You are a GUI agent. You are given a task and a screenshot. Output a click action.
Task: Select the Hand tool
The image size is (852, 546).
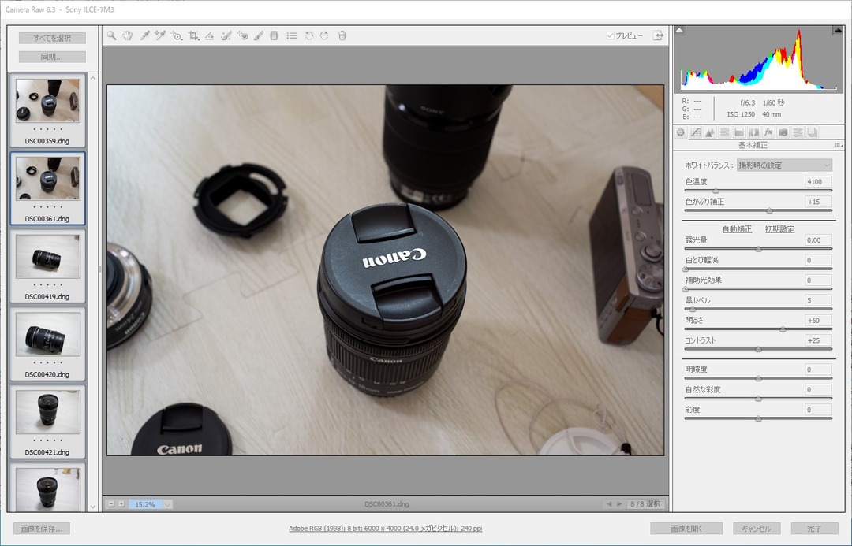pyautogui.click(x=128, y=35)
